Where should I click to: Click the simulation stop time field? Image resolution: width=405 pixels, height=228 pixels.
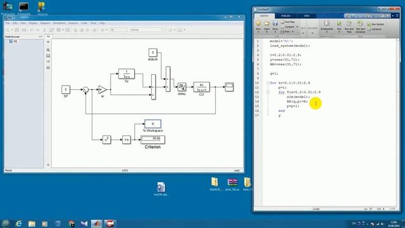coord(118,30)
